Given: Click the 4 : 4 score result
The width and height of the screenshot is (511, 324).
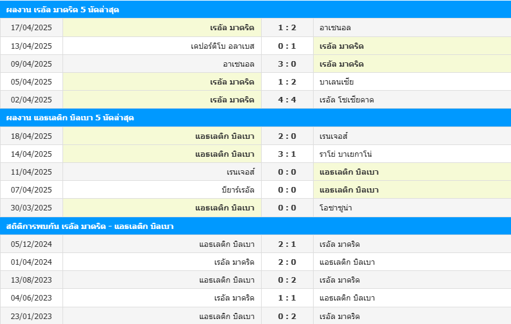Looking at the screenshot, I should tap(287, 100).
